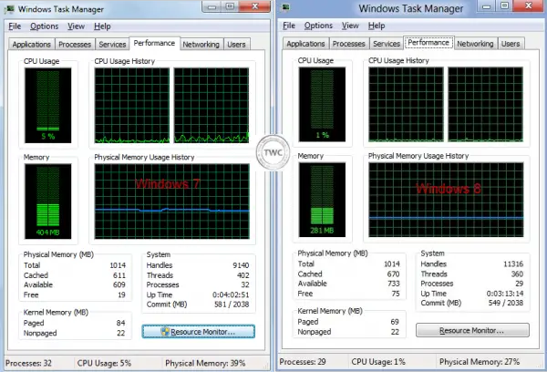Viewport: 547px width, 372px height.
Task: Click Physical Memory Usage History graph labeled Windows 8
Action: pyautogui.click(x=446, y=200)
